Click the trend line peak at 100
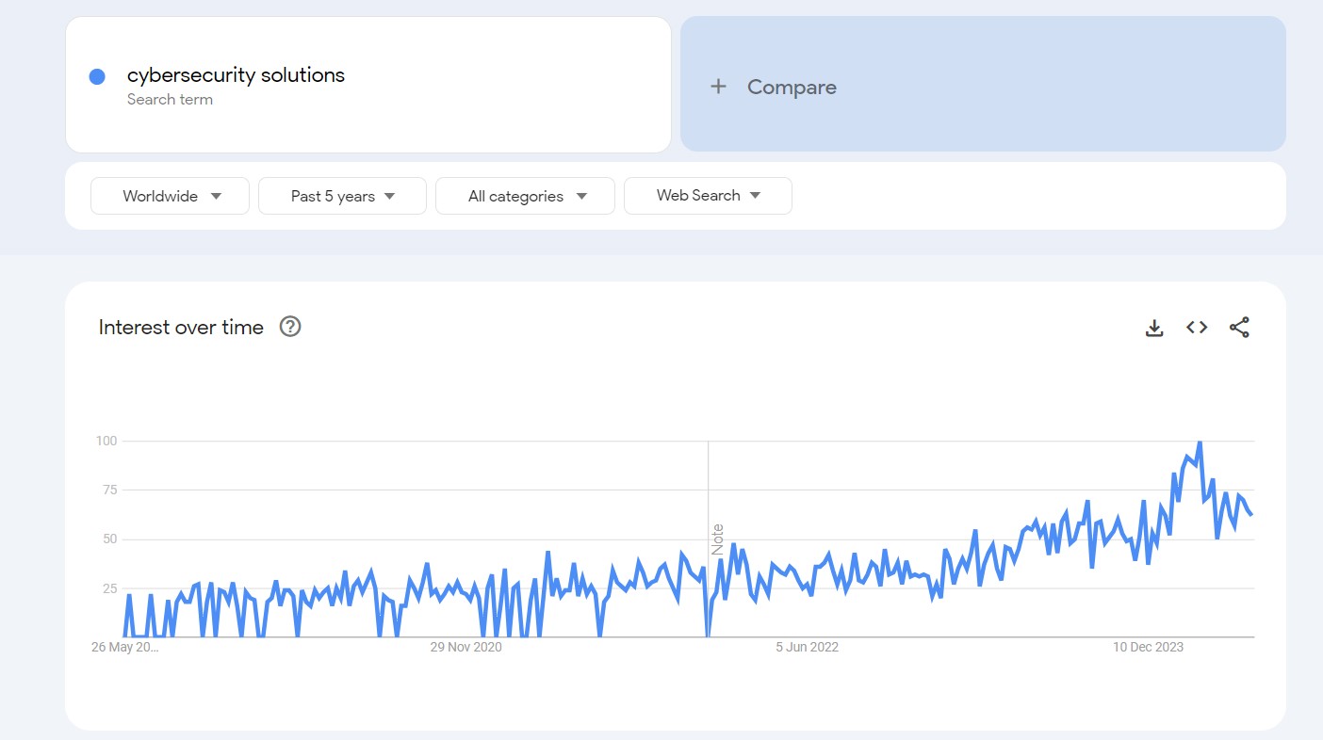The height and width of the screenshot is (740, 1323). pyautogui.click(x=1199, y=442)
